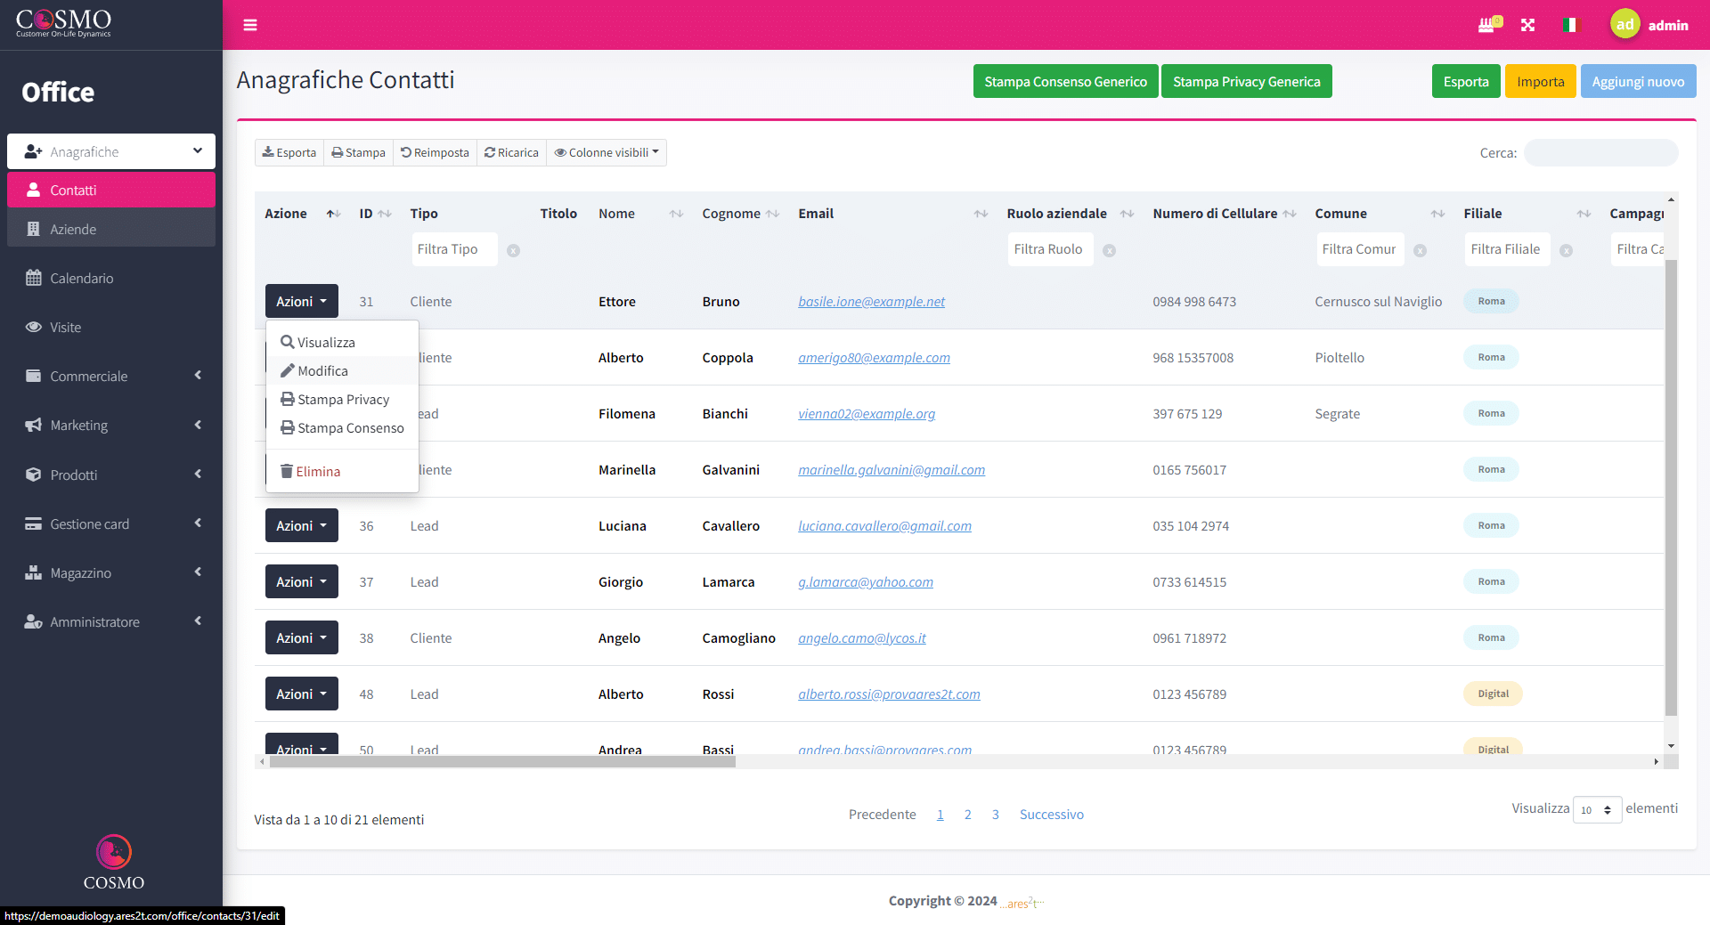
Task: Click the COSMO logo at top left
Action: [x=63, y=23]
